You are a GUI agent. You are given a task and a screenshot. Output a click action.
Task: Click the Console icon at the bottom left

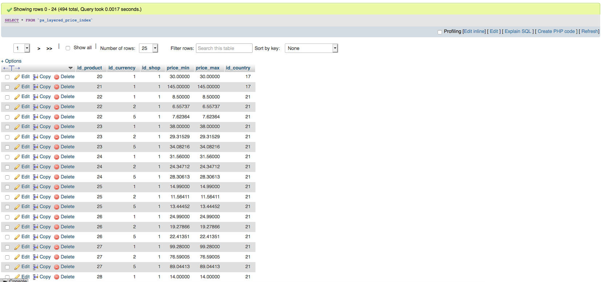tap(5, 281)
